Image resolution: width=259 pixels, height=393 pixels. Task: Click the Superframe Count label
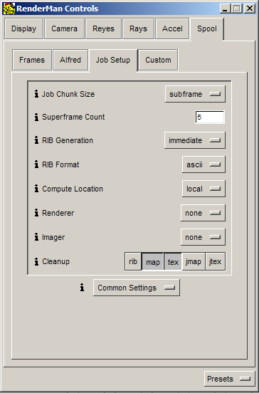pyautogui.click(x=73, y=117)
